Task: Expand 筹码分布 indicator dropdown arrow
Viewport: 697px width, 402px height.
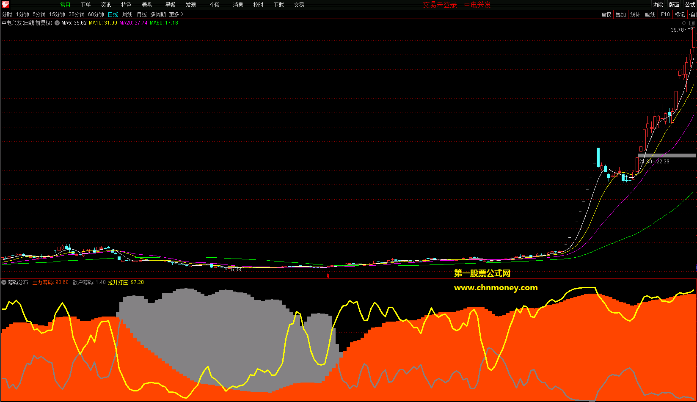Action: click(4, 282)
